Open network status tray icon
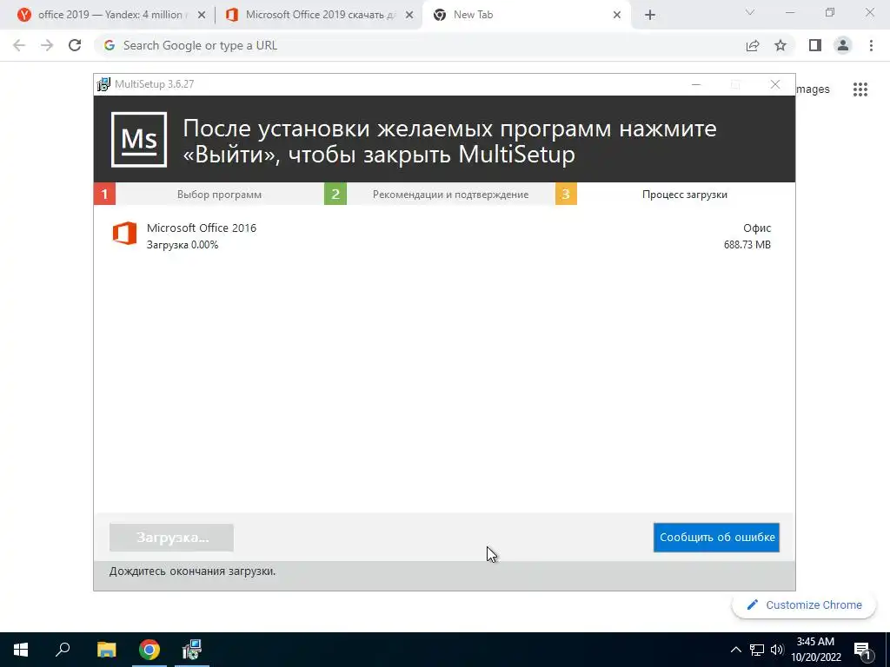 pos(757,650)
